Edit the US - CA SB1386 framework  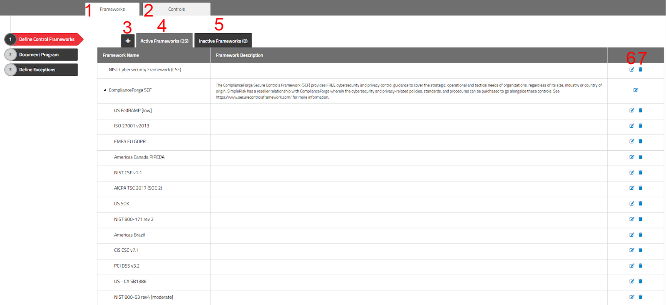coord(631,281)
